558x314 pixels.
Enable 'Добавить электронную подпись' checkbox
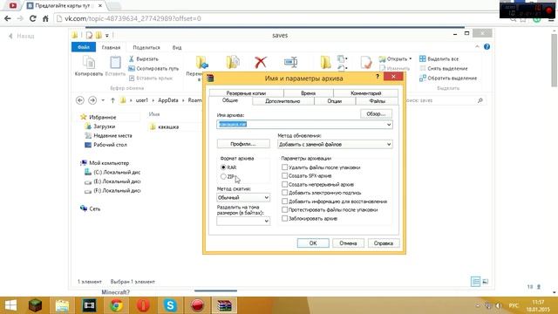[285, 193]
